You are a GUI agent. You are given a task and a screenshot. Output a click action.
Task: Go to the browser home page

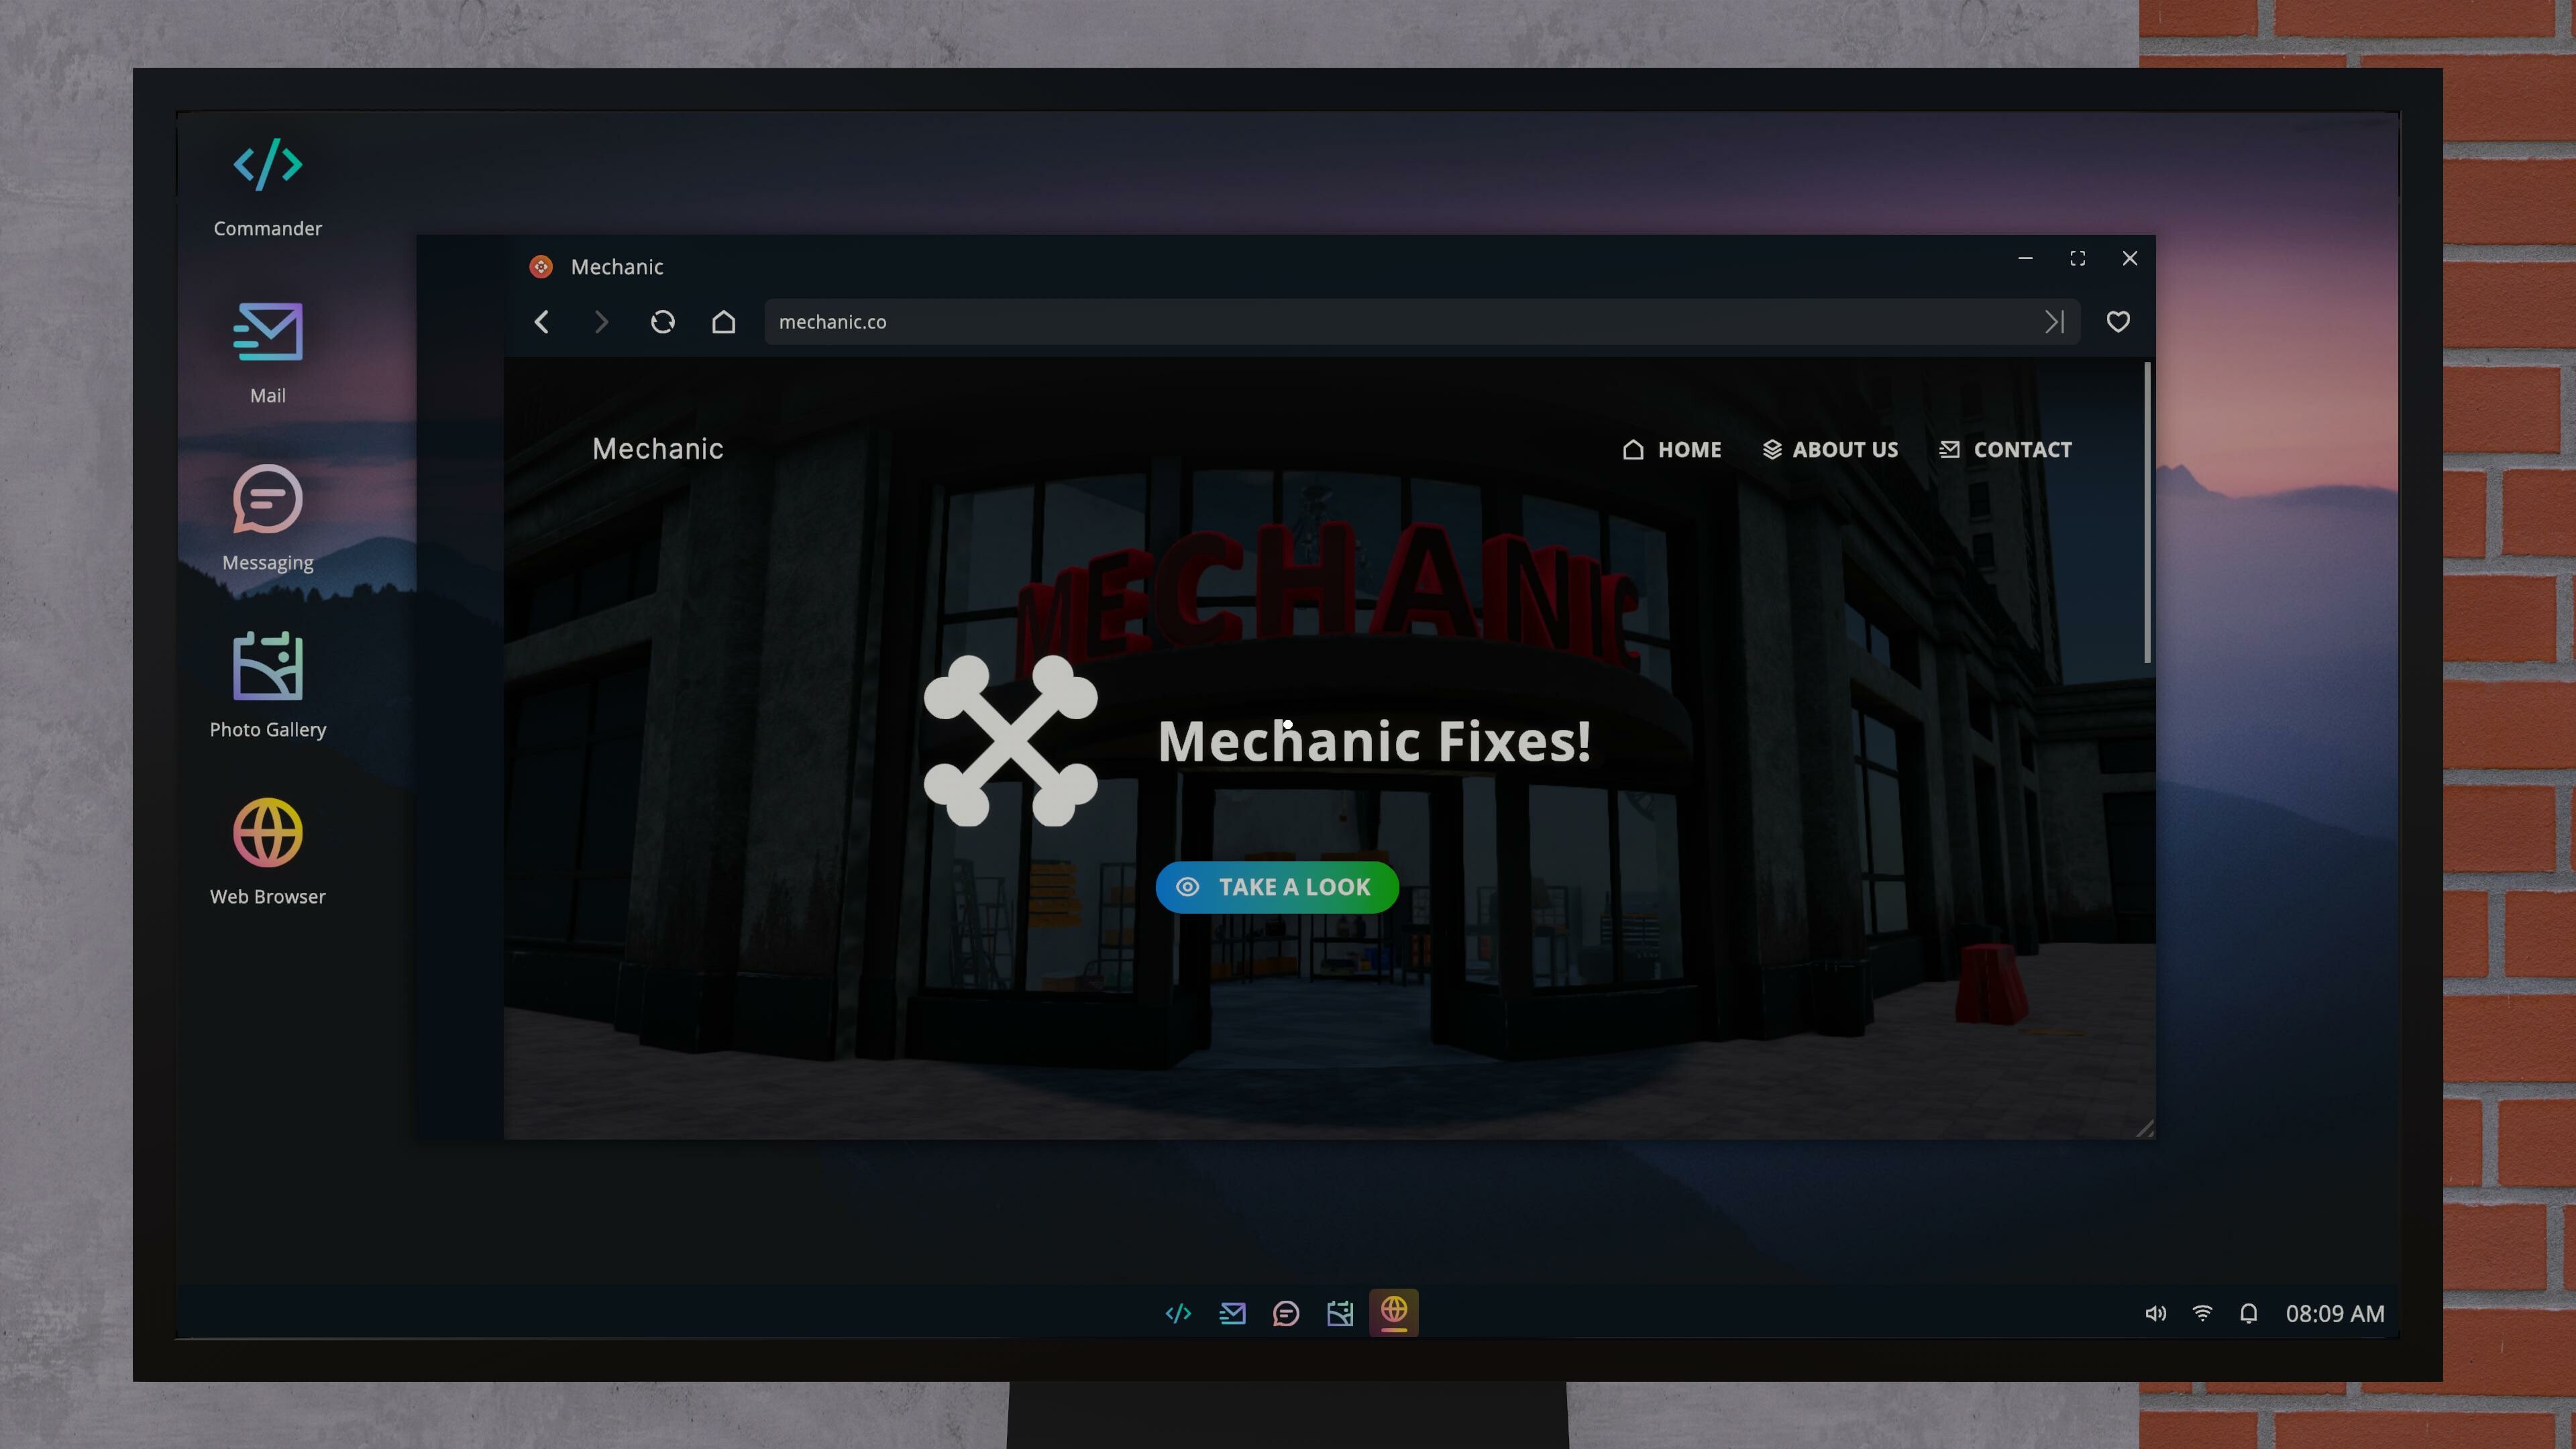point(723,322)
